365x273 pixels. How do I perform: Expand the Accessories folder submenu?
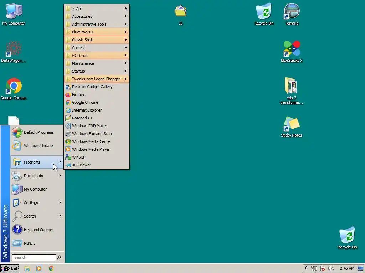point(97,16)
